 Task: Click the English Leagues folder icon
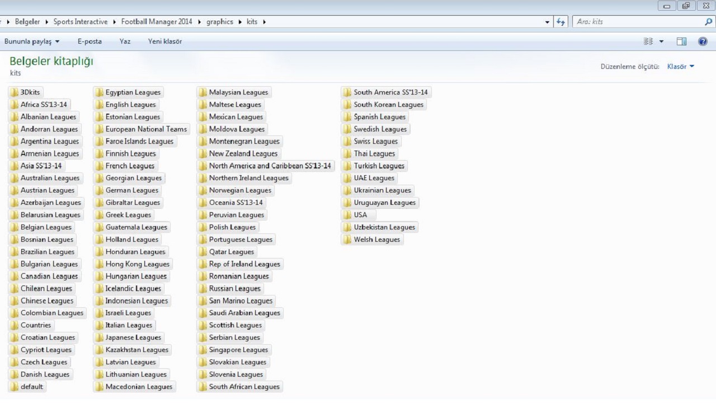99,105
